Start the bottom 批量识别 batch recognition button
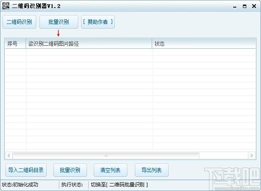The width and height of the screenshot is (261, 191). coord(70,170)
